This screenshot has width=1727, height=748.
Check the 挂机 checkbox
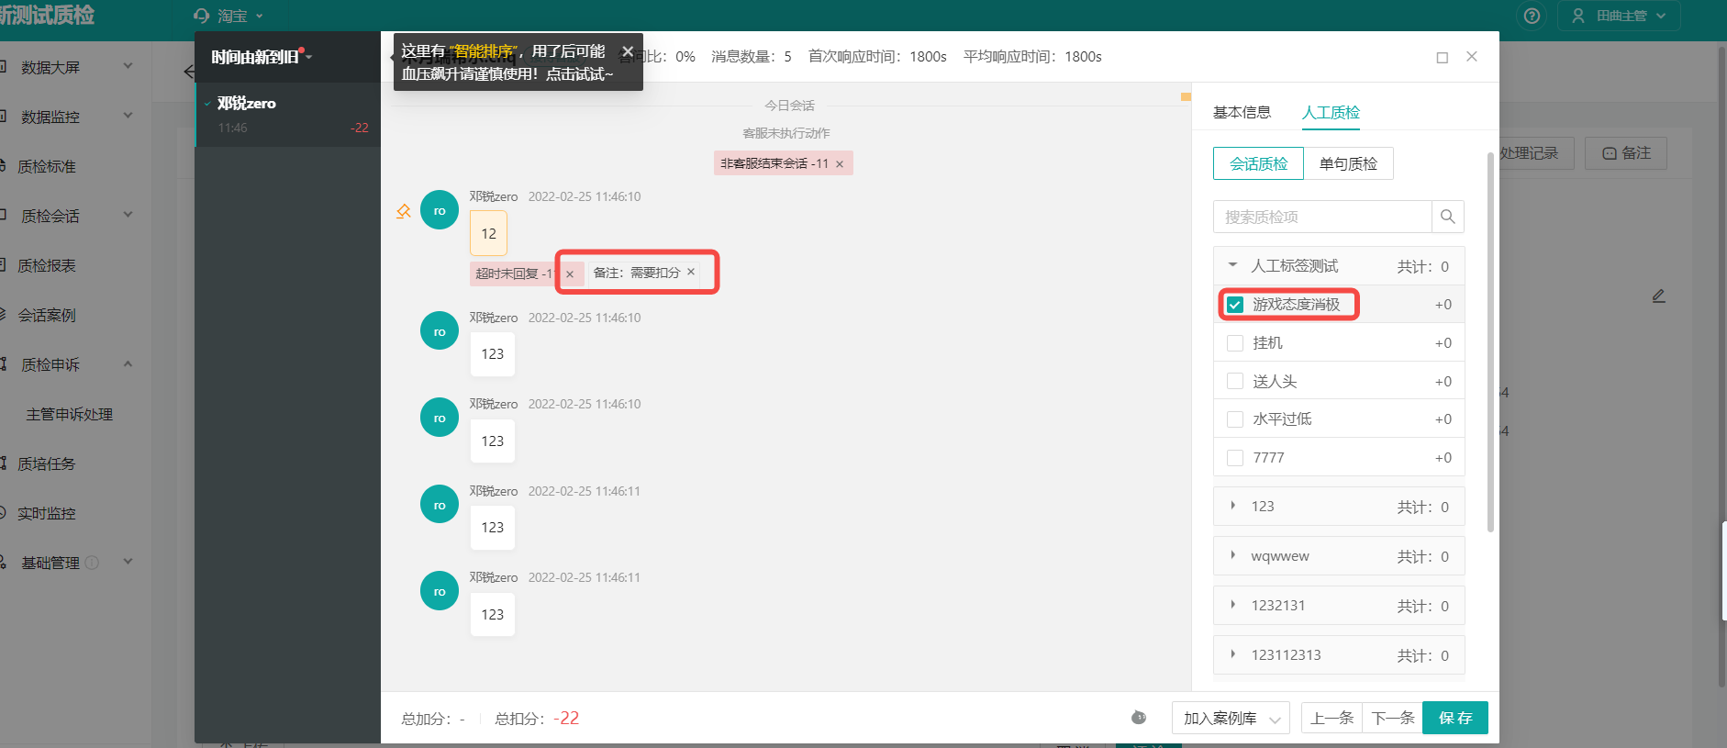[x=1235, y=343]
